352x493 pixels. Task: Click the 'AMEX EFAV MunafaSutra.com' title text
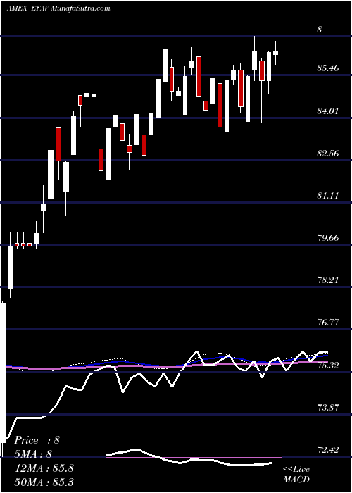tap(58, 8)
